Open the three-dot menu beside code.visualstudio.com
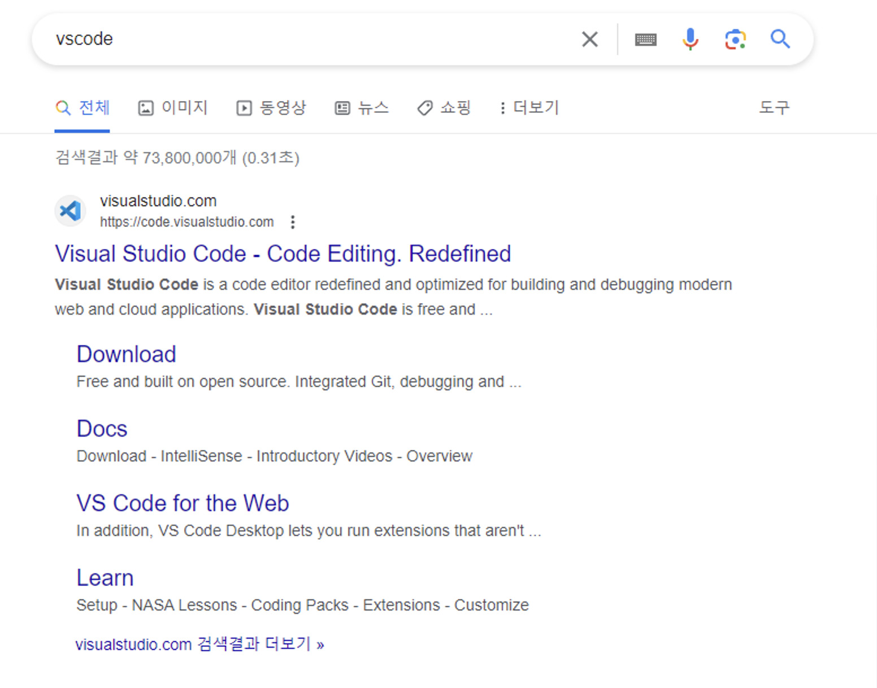The image size is (877, 688). [x=293, y=222]
